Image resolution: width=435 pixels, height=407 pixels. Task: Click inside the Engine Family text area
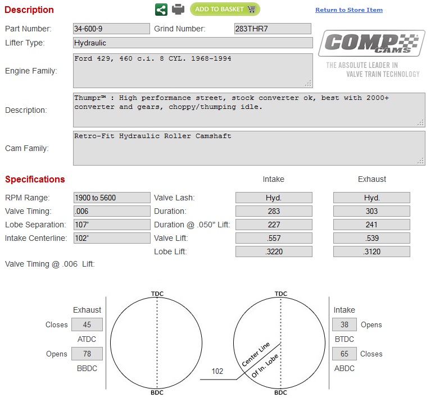(193, 71)
